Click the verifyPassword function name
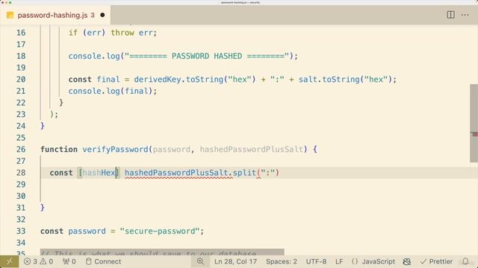The width and height of the screenshot is (478, 268). coord(115,149)
